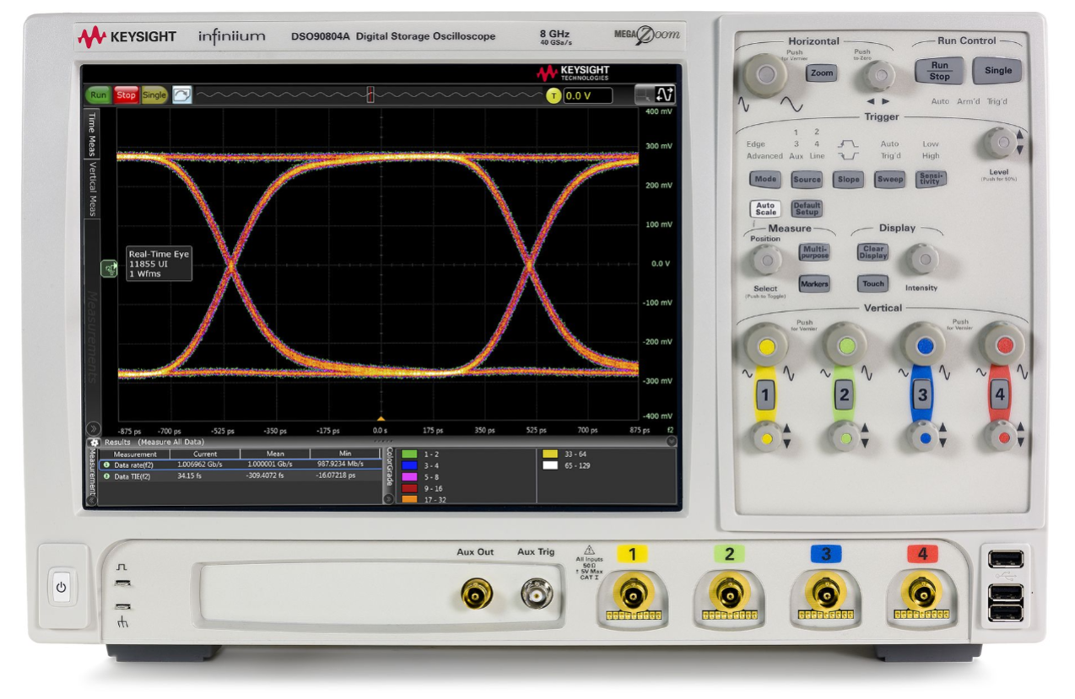Click the on-screen Run button
1075x699 pixels.
click(97, 95)
